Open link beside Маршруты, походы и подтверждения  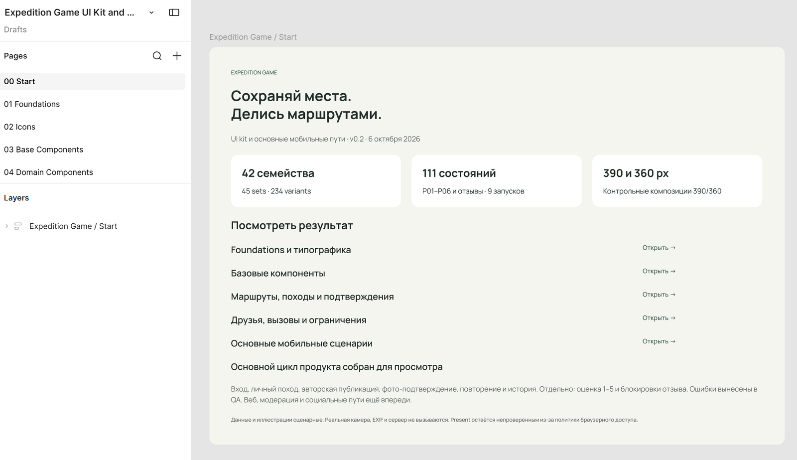[x=659, y=295]
